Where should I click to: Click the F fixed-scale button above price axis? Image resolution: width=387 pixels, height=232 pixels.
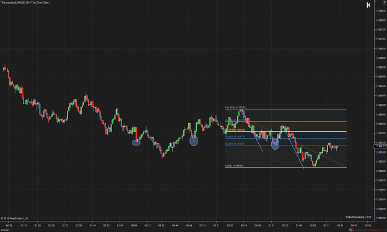click(385, 2)
